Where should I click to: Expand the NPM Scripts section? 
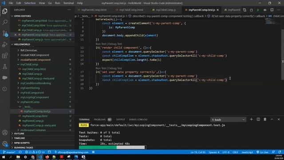[x=22, y=143]
